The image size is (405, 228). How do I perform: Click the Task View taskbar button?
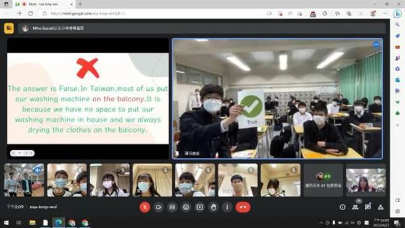coord(19,222)
